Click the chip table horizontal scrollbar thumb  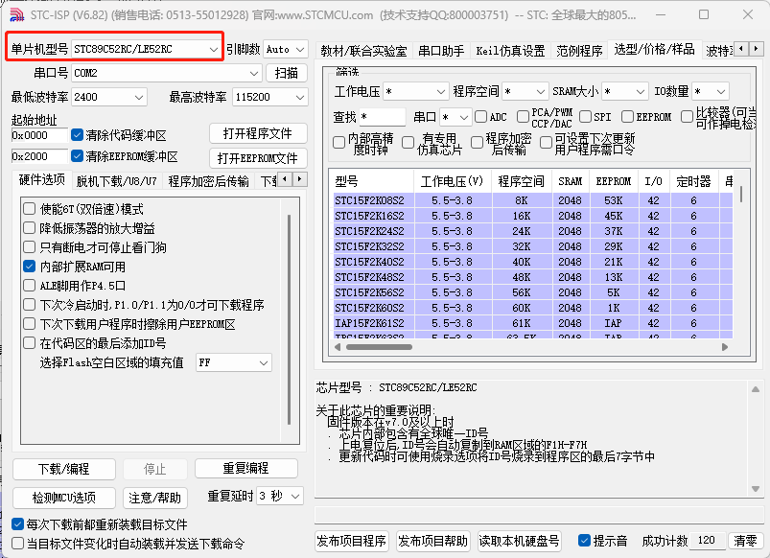379,347
